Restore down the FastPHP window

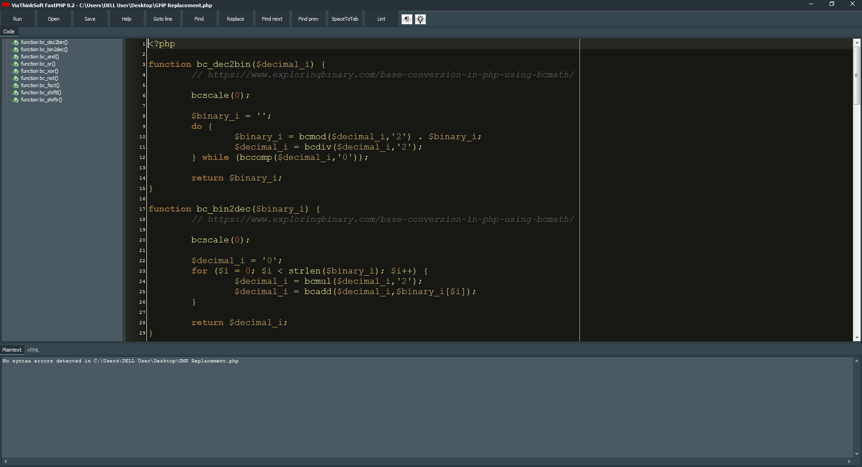(832, 4)
